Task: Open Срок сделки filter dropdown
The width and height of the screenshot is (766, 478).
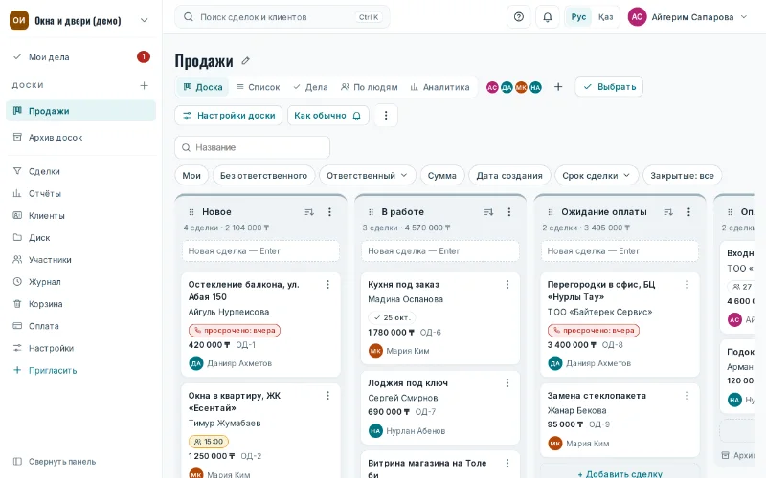Action: [x=596, y=176]
